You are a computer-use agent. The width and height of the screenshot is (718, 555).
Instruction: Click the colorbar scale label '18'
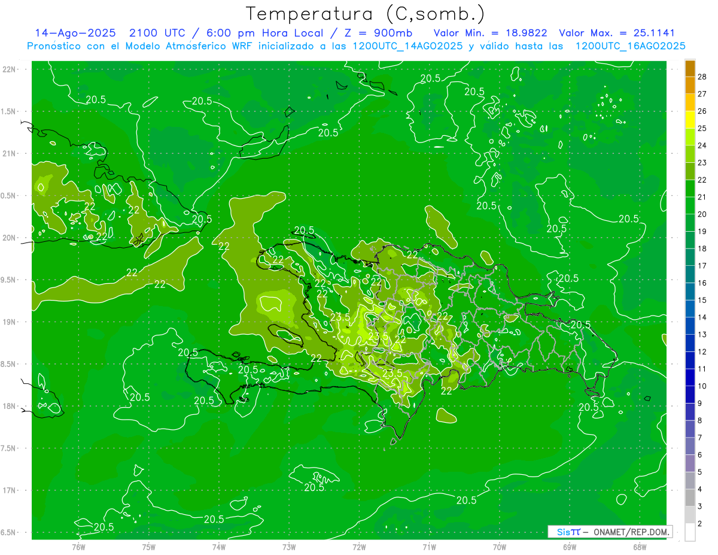pyautogui.click(x=702, y=248)
